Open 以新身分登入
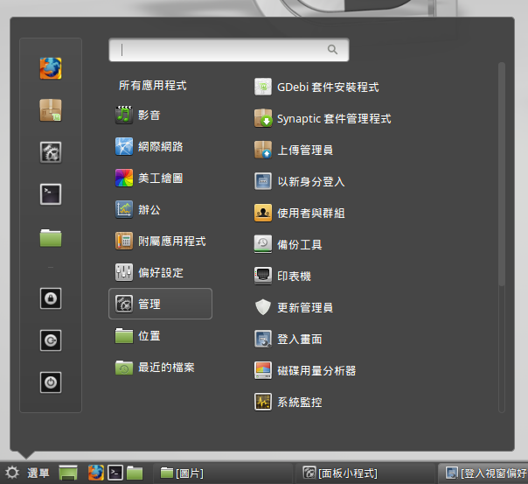The height and width of the screenshot is (484, 528). pos(299,181)
